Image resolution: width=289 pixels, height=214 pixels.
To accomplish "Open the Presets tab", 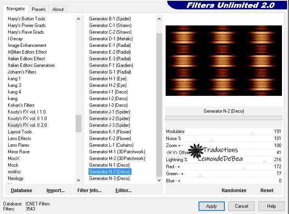I will pyautogui.click(x=38, y=9).
